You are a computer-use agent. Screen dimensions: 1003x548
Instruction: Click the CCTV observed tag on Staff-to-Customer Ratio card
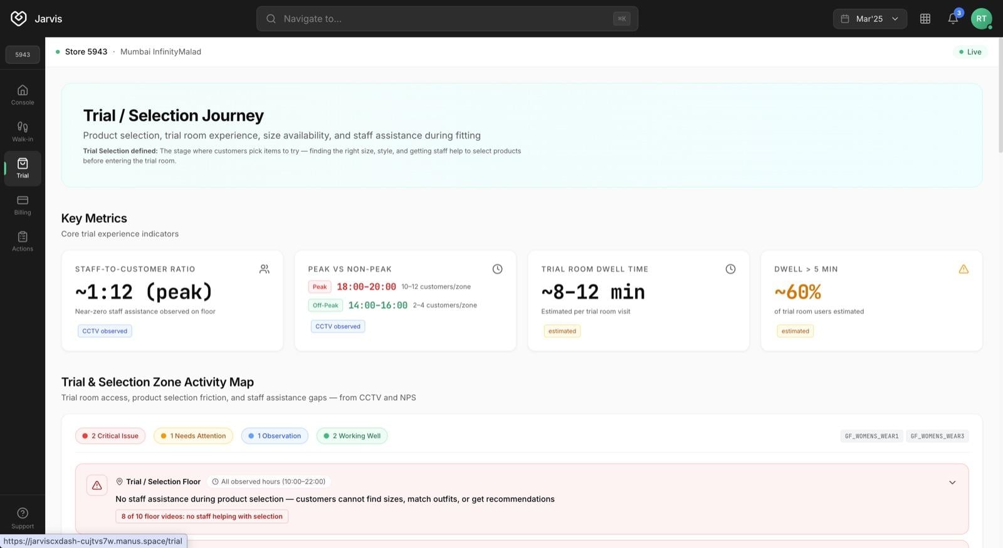click(105, 331)
